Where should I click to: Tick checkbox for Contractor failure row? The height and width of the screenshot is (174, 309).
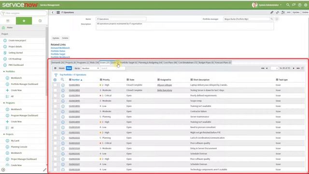click(56, 112)
